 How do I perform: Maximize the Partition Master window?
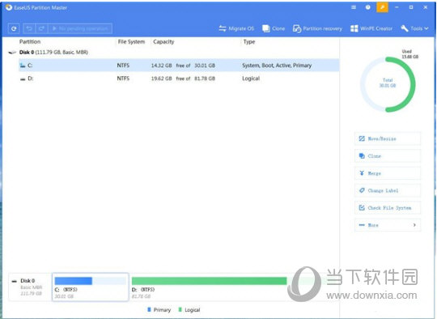(x=411, y=7)
